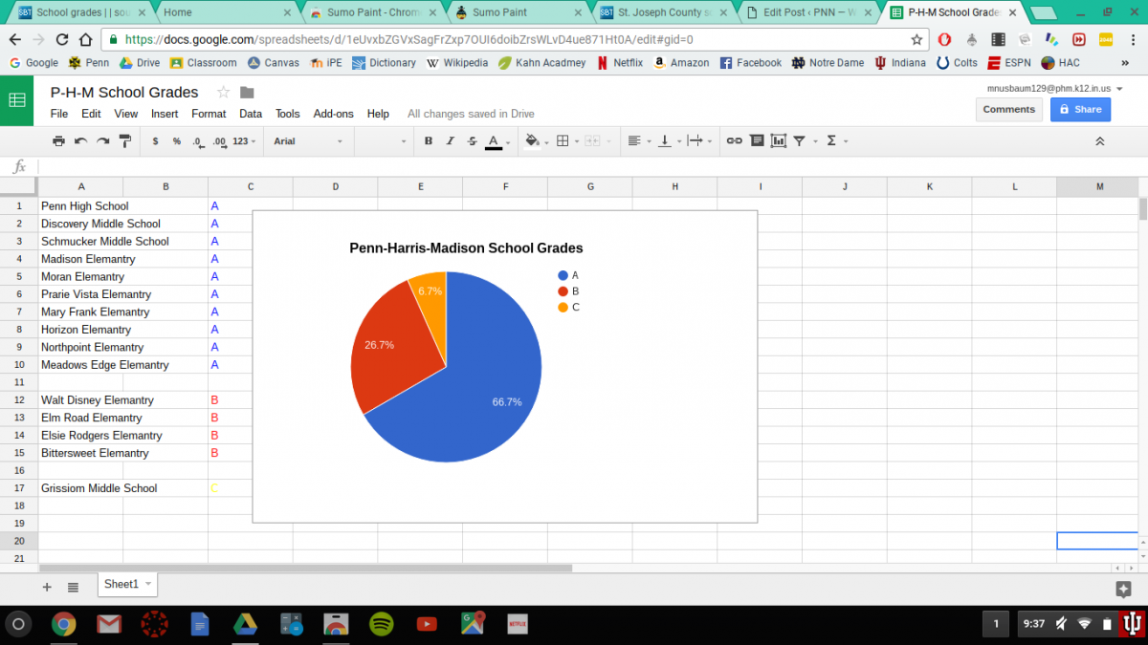Screen dimensions: 1148x645
Task: Open the all sheets list icon
Action: [73, 587]
